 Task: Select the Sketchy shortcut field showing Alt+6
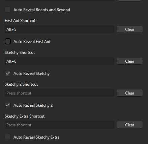(x=59, y=61)
